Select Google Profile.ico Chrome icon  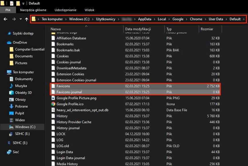click(53, 104)
